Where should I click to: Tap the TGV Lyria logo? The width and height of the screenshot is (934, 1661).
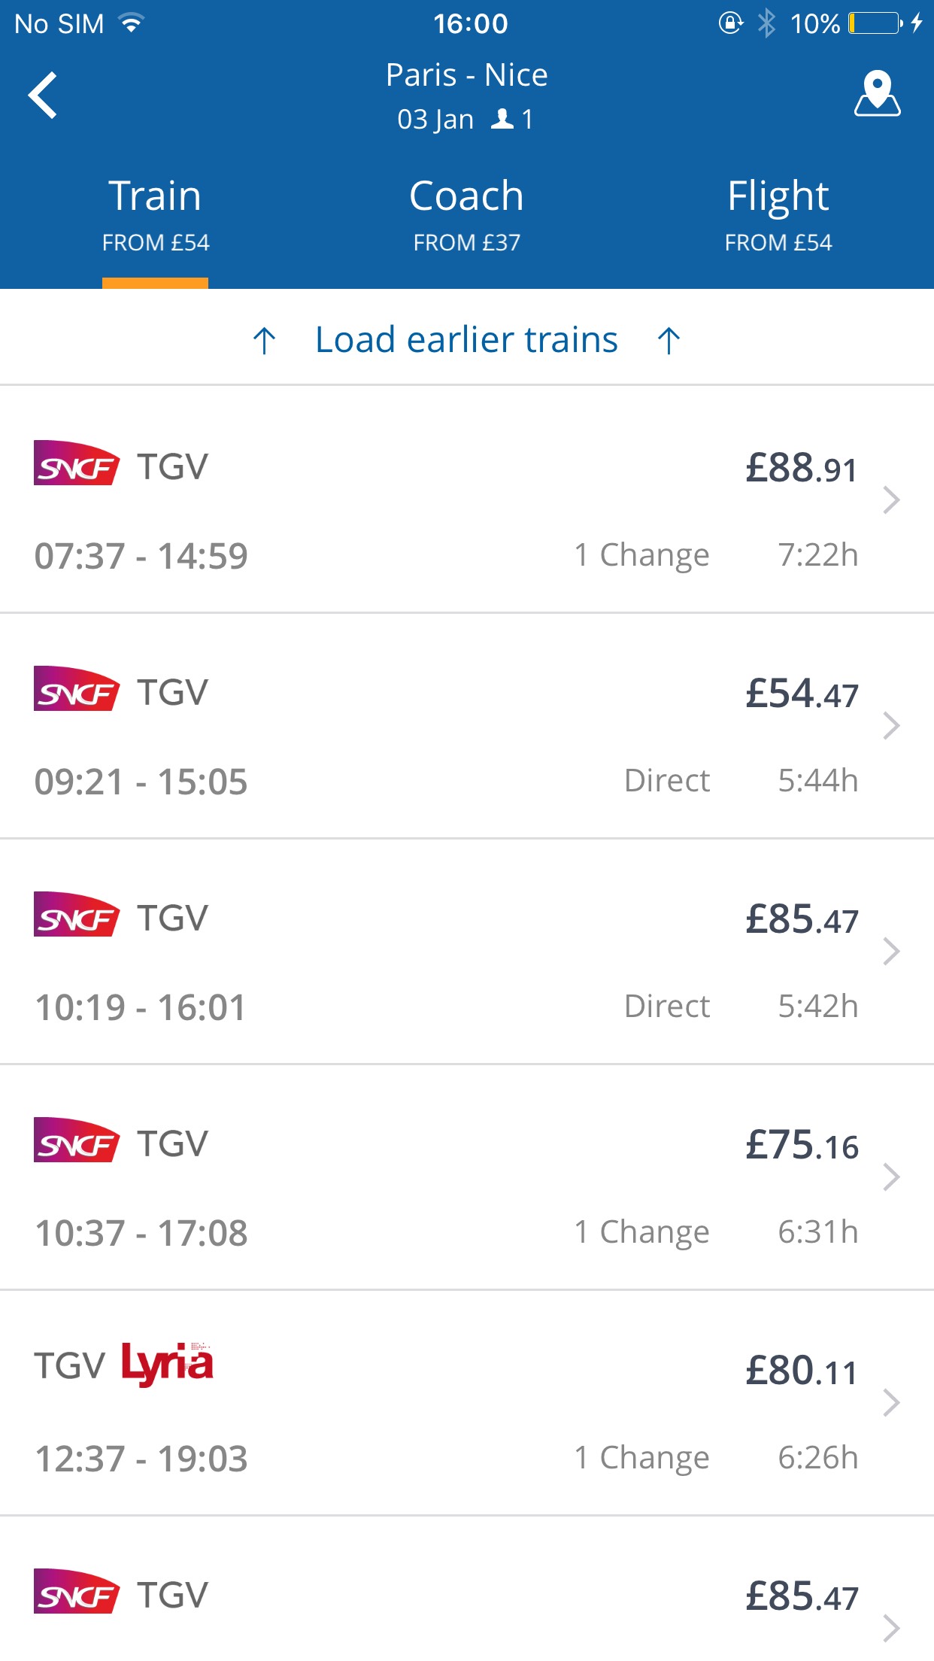click(x=124, y=1365)
